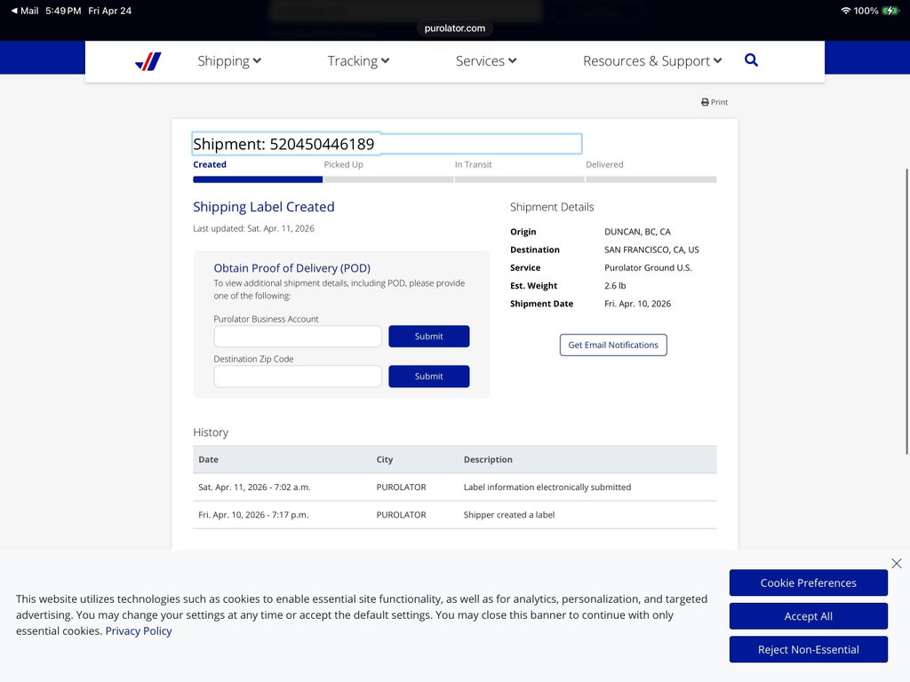Open Resources & Support menu

click(x=652, y=61)
